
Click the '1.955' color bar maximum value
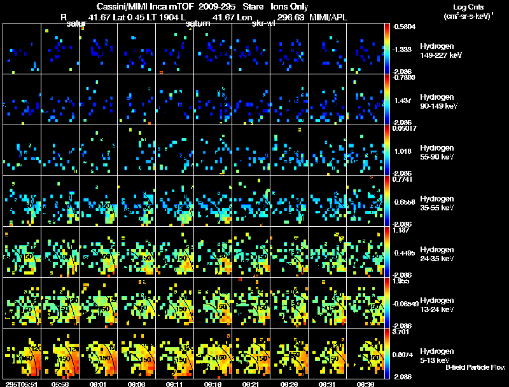click(x=401, y=281)
